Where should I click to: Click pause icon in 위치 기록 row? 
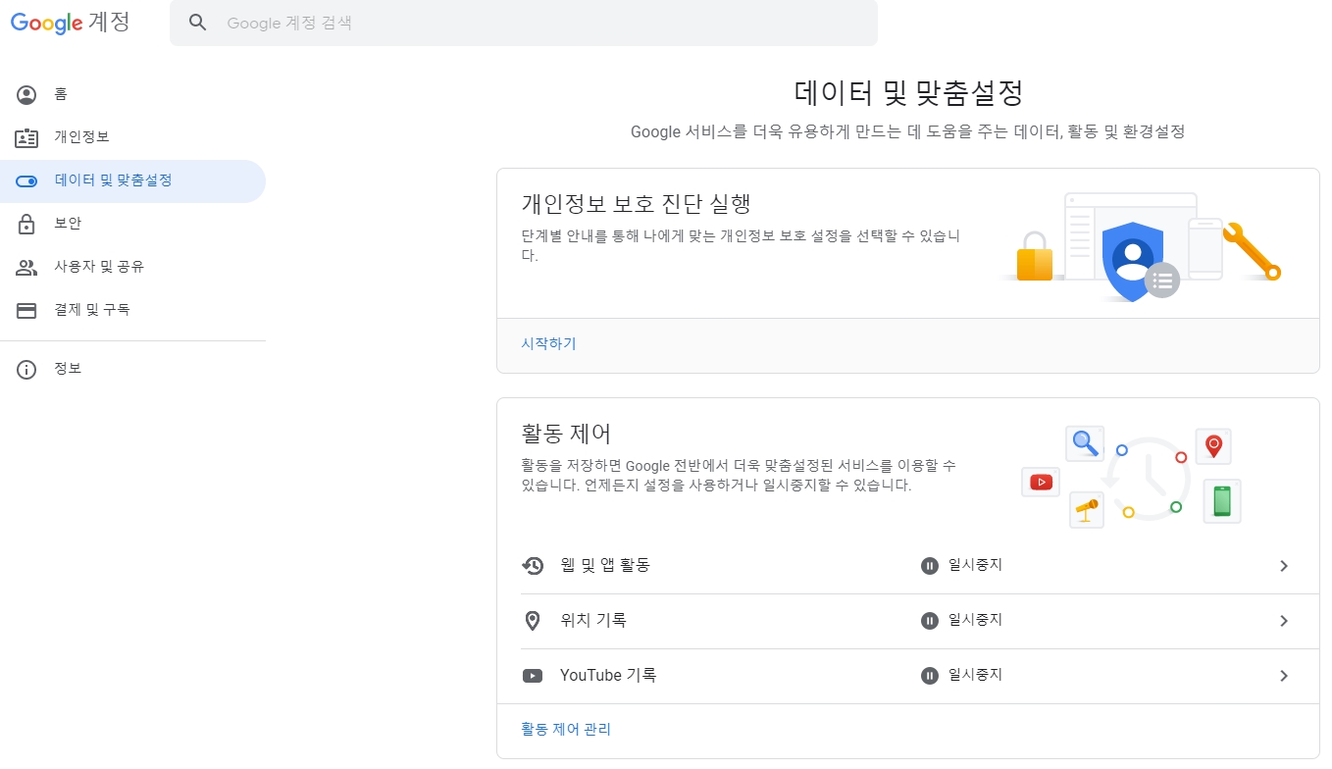[930, 621]
